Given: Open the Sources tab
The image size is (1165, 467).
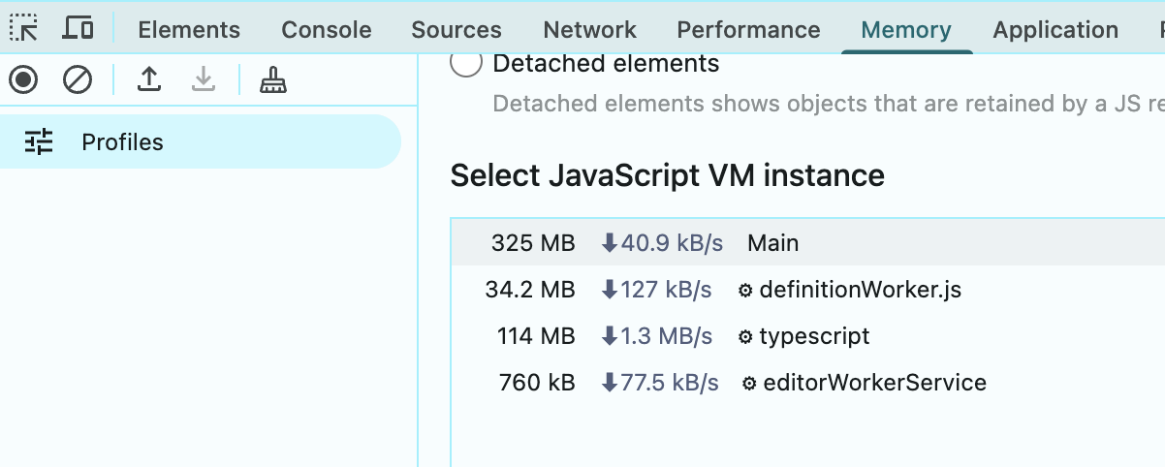Looking at the screenshot, I should (x=456, y=30).
